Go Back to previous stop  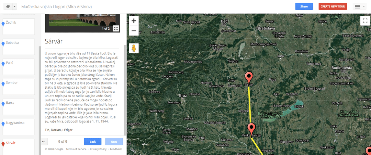click(x=92, y=142)
